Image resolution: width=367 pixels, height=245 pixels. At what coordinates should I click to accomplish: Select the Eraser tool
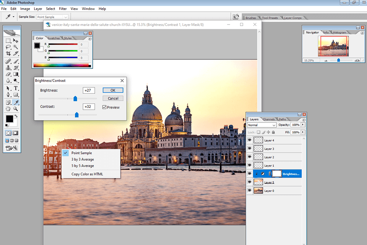(8, 74)
